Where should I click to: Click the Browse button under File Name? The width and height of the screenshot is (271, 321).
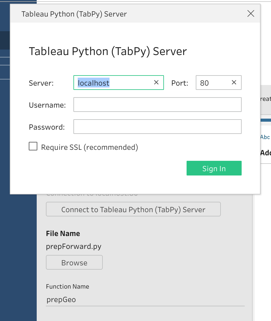click(74, 262)
